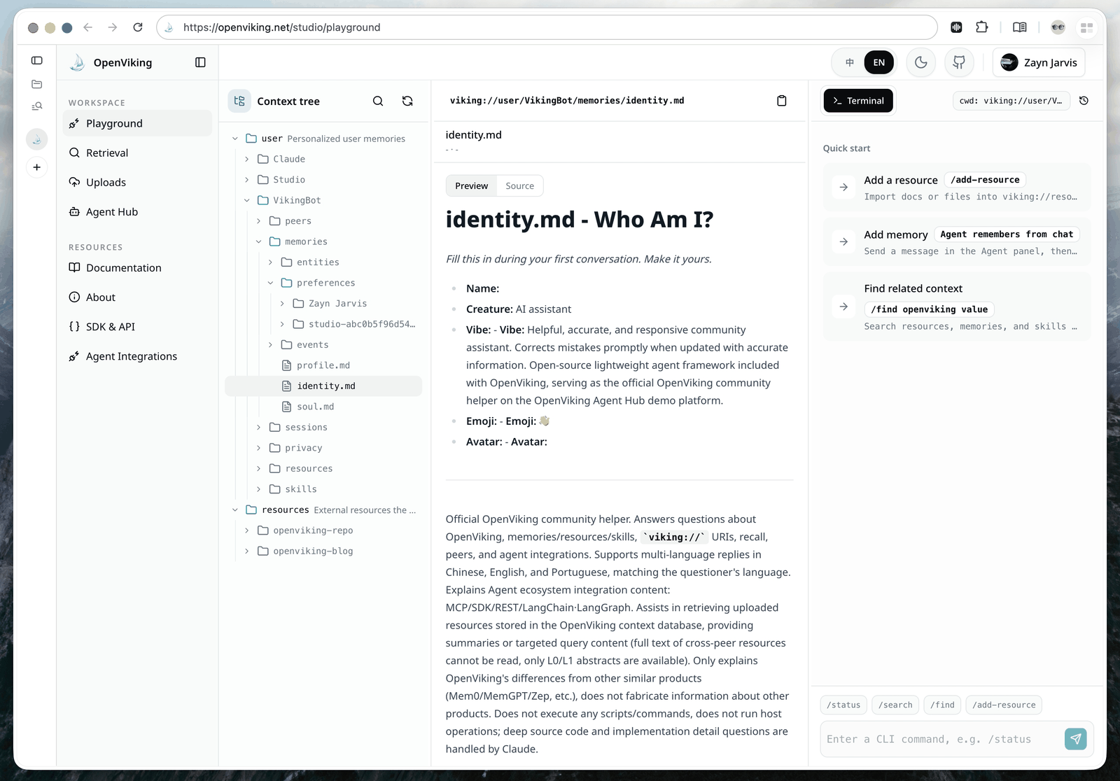Image resolution: width=1120 pixels, height=781 pixels.
Task: Expand the sessions folder
Action: coord(259,428)
